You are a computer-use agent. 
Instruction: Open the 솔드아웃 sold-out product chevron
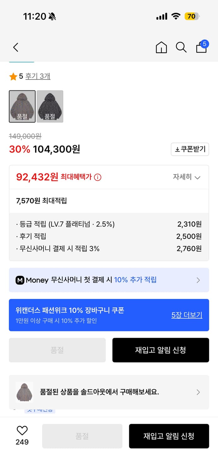pyautogui.click(x=198, y=392)
